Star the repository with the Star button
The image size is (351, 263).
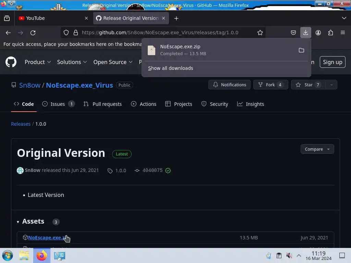tap(308, 85)
